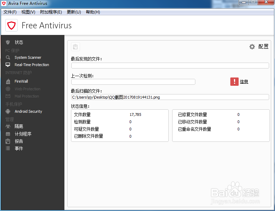
Task: Select 状态 in the sidebar
Action: 19,42
